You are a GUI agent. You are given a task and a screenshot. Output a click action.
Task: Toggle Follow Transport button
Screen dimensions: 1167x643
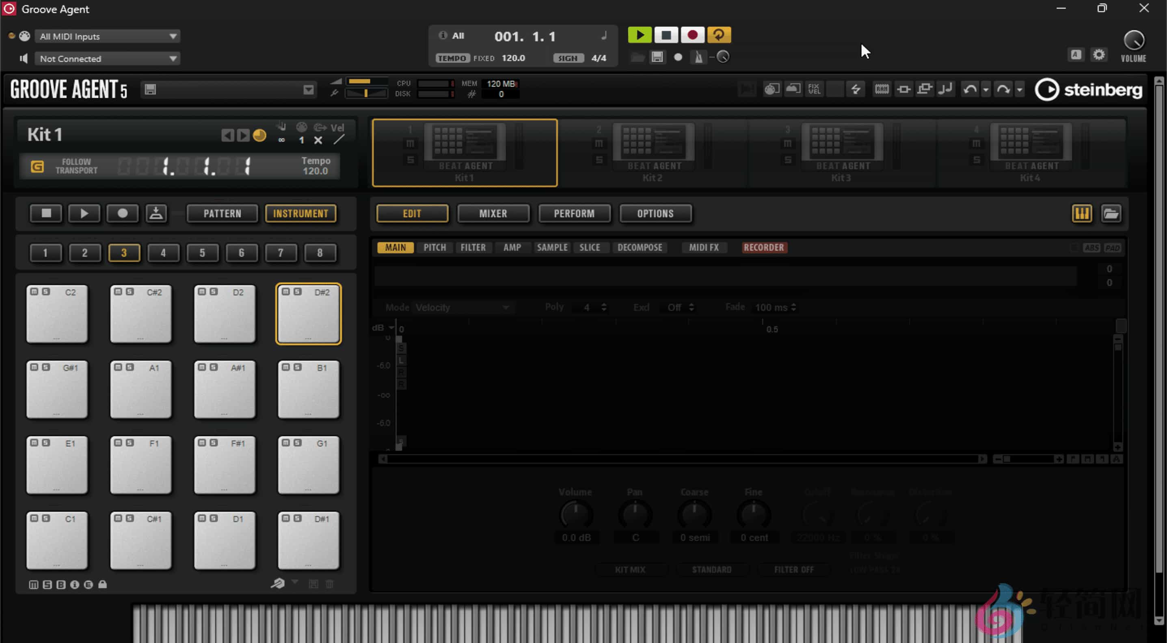click(x=37, y=166)
